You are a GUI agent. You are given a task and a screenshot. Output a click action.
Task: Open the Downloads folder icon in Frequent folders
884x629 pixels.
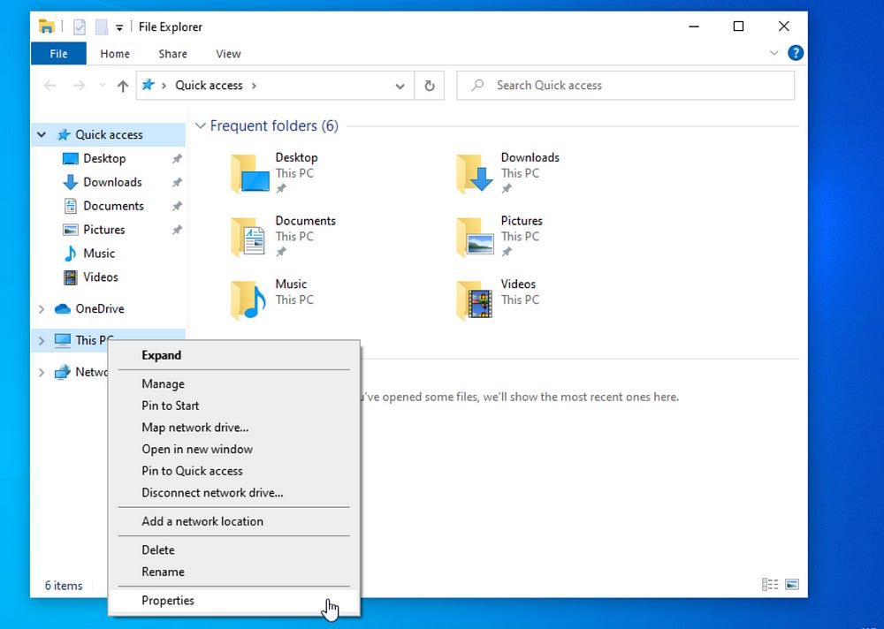tap(475, 174)
